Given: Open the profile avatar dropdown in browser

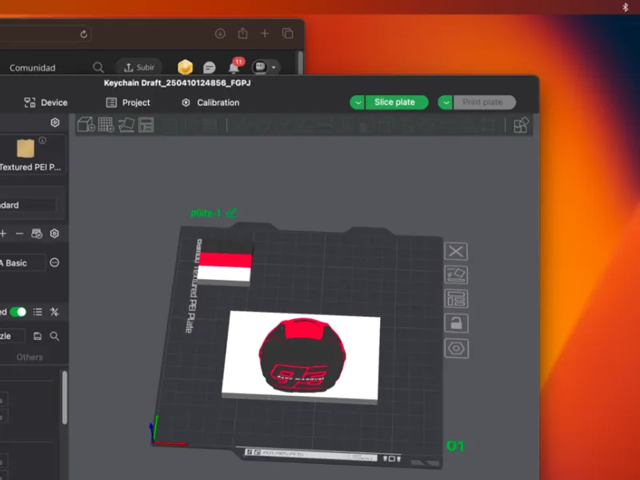Looking at the screenshot, I should pyautogui.click(x=266, y=67).
